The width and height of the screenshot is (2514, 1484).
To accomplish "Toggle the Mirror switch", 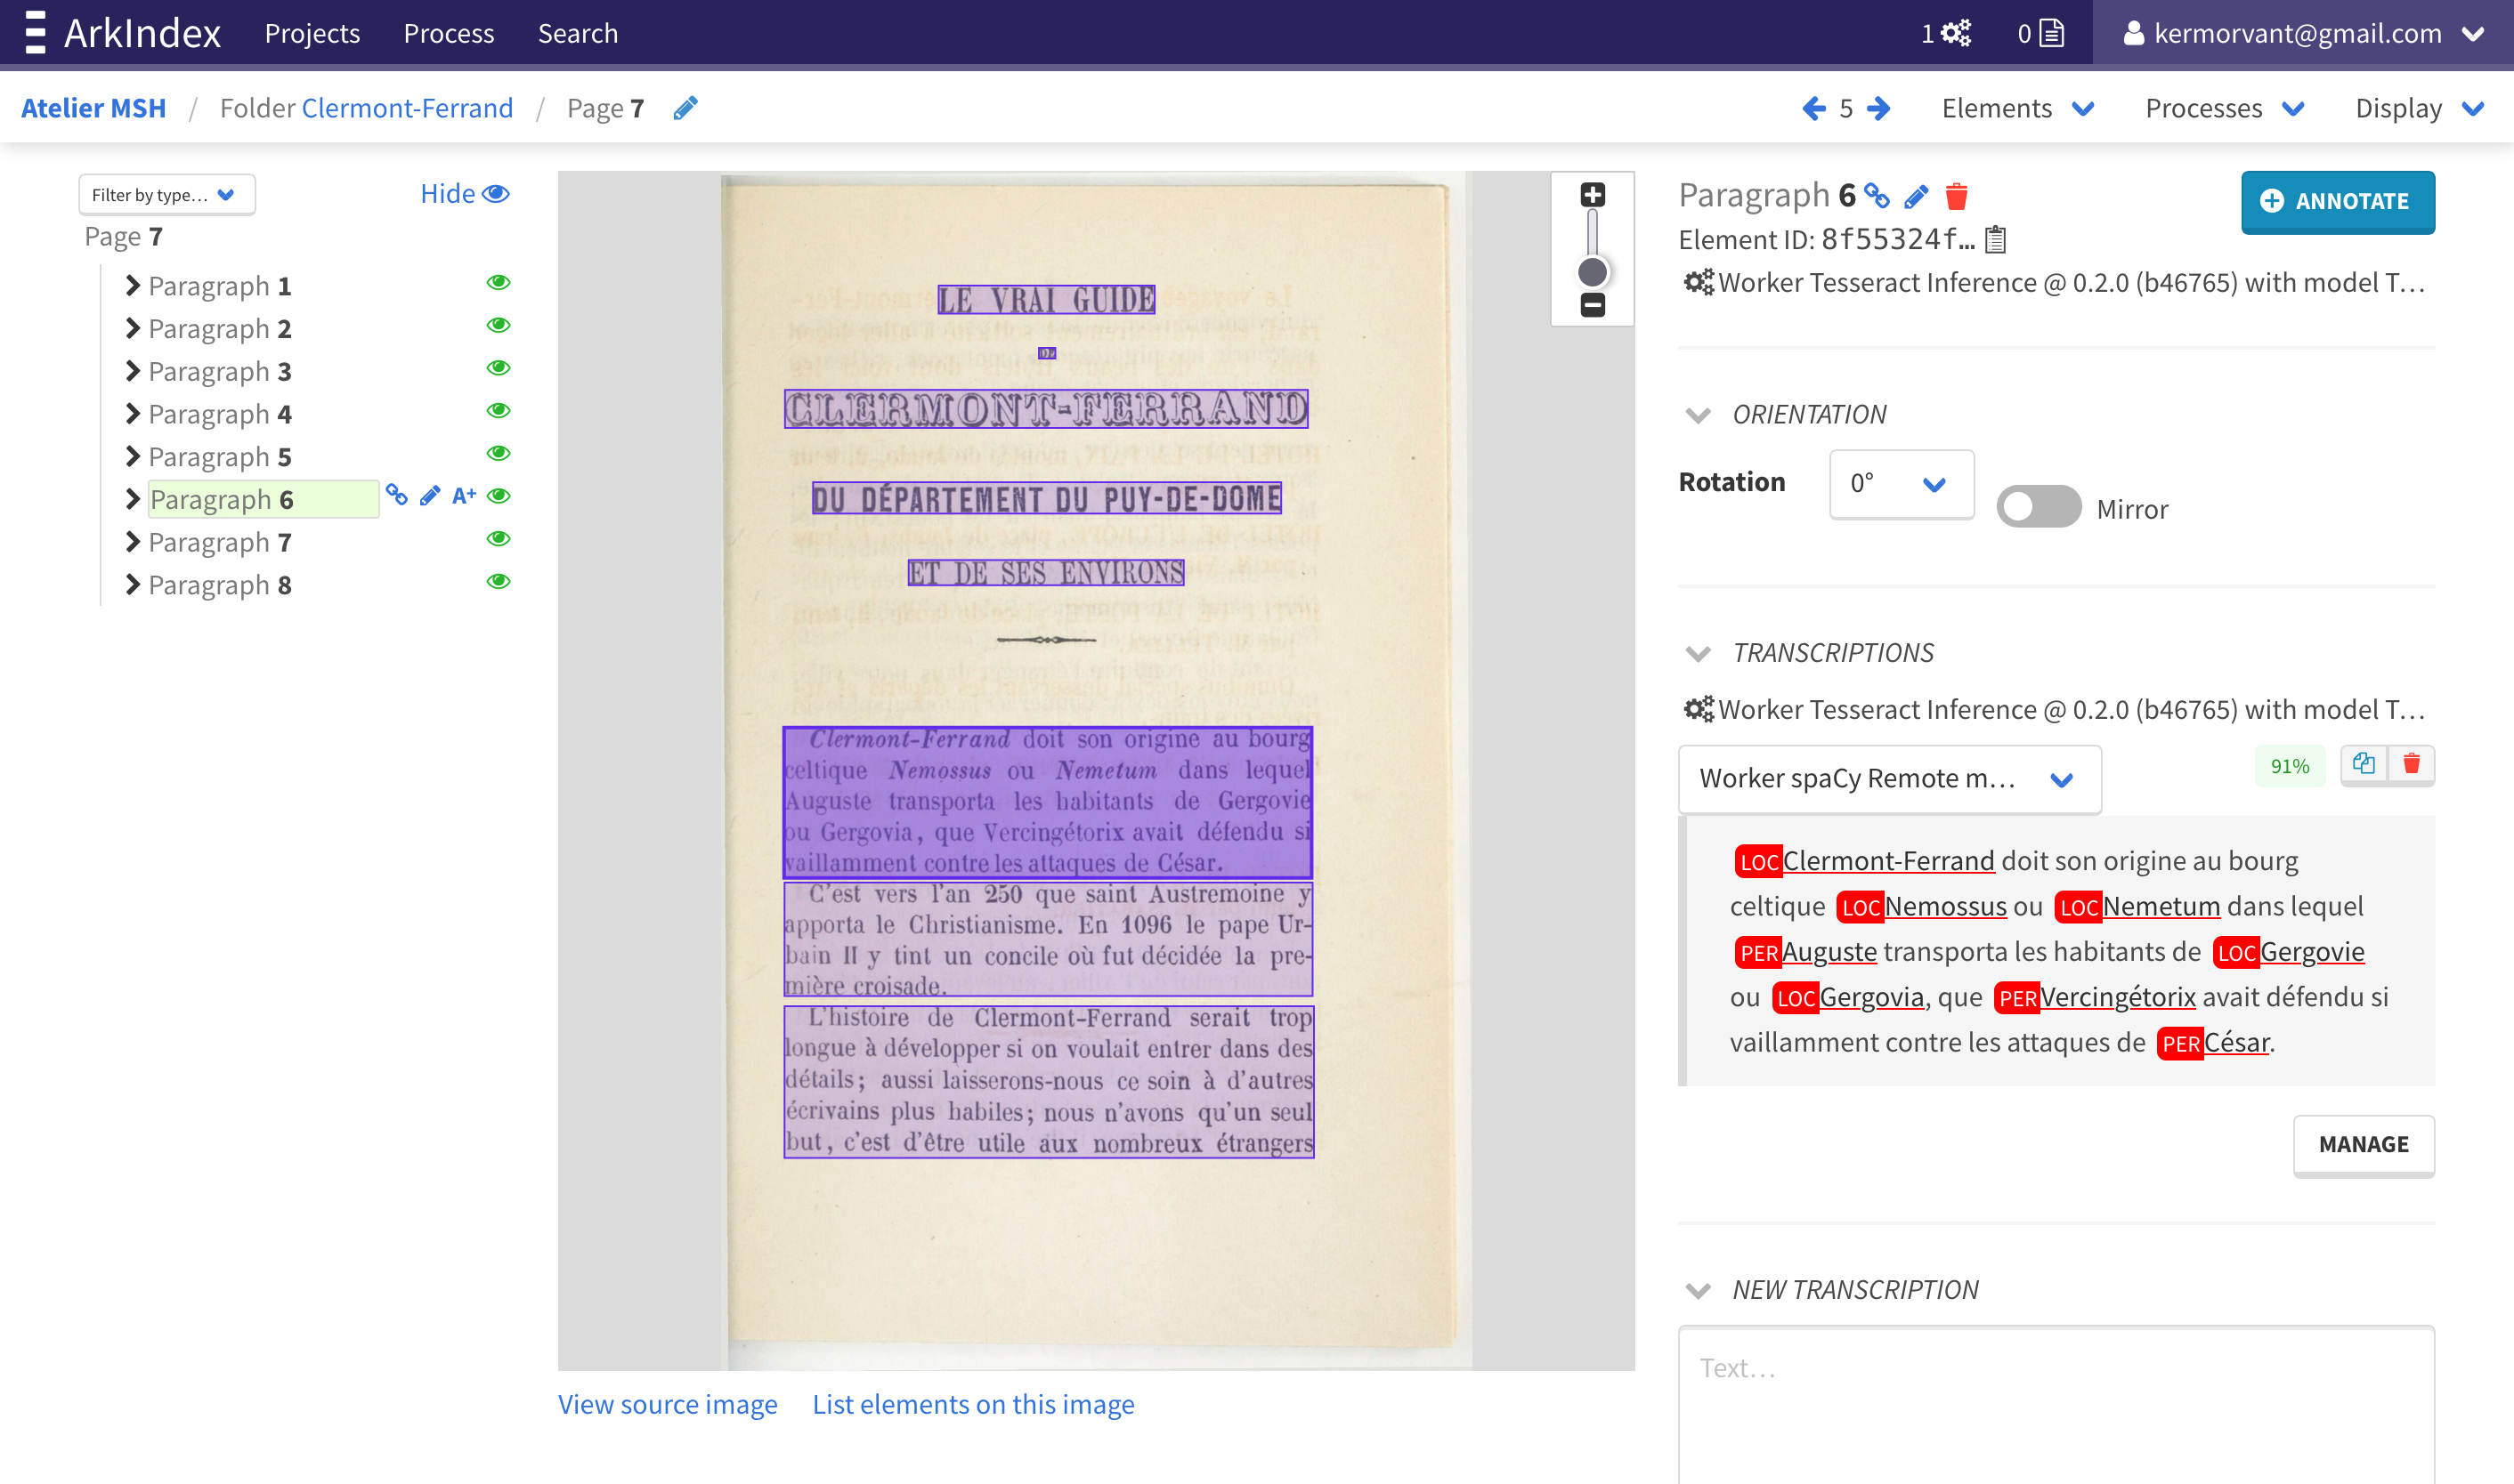I will click(x=2038, y=507).
